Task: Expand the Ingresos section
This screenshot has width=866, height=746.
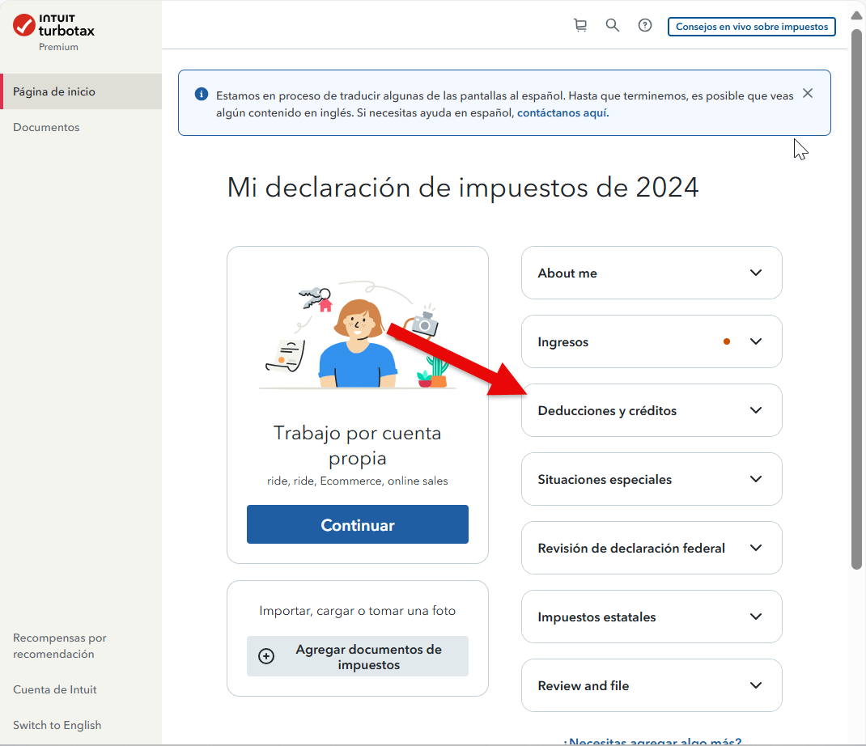Action: [755, 341]
